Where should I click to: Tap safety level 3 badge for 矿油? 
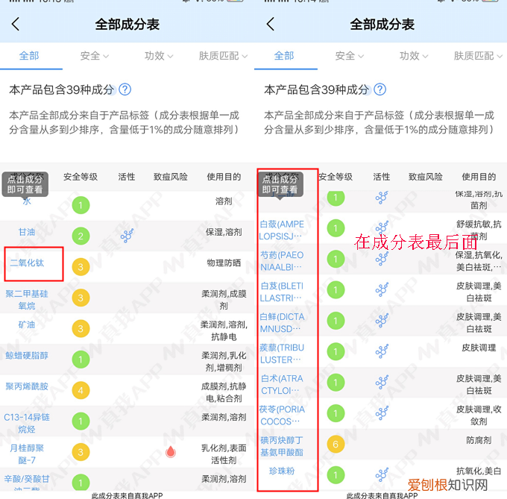coord(81,329)
